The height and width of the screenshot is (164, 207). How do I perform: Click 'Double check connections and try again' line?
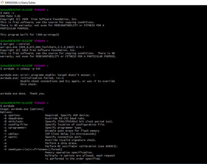[x=68, y=81]
